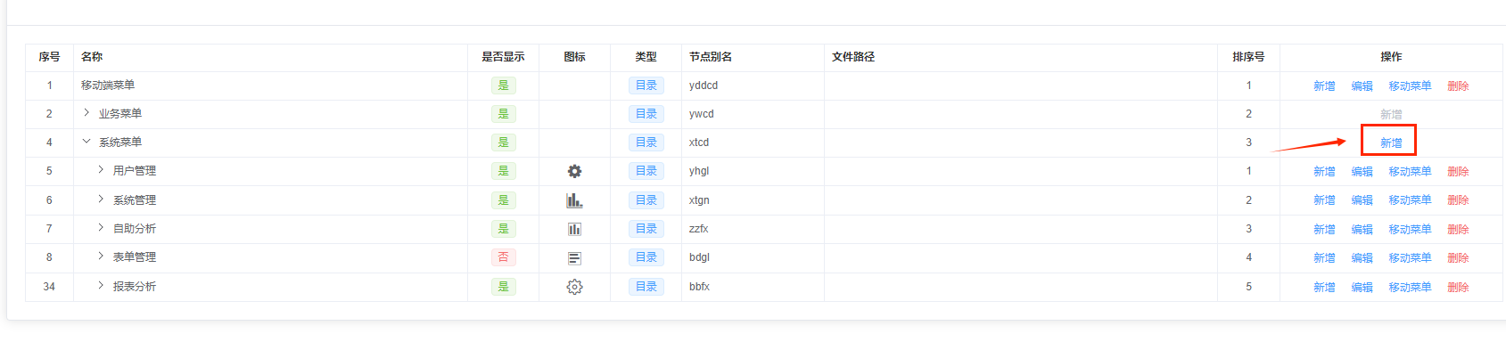Click 编辑 in the 移动端菜单 row

tap(1362, 86)
